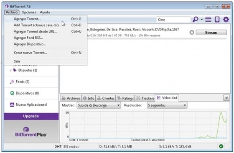This screenshot has height=153, width=234.
Task: Switch to the list view icon
Action: 208,19
